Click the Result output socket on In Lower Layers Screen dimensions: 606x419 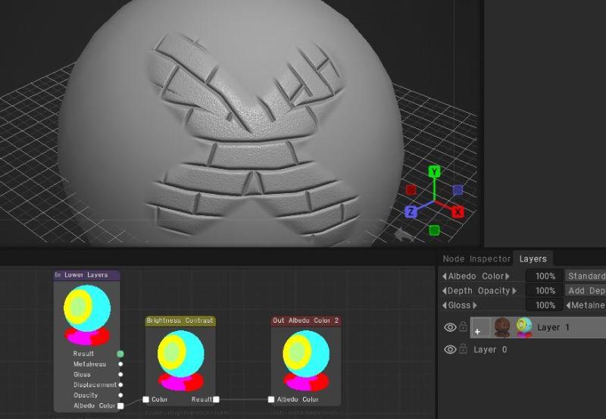(x=120, y=354)
